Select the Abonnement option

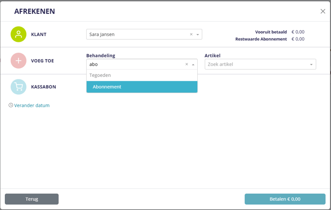142,87
